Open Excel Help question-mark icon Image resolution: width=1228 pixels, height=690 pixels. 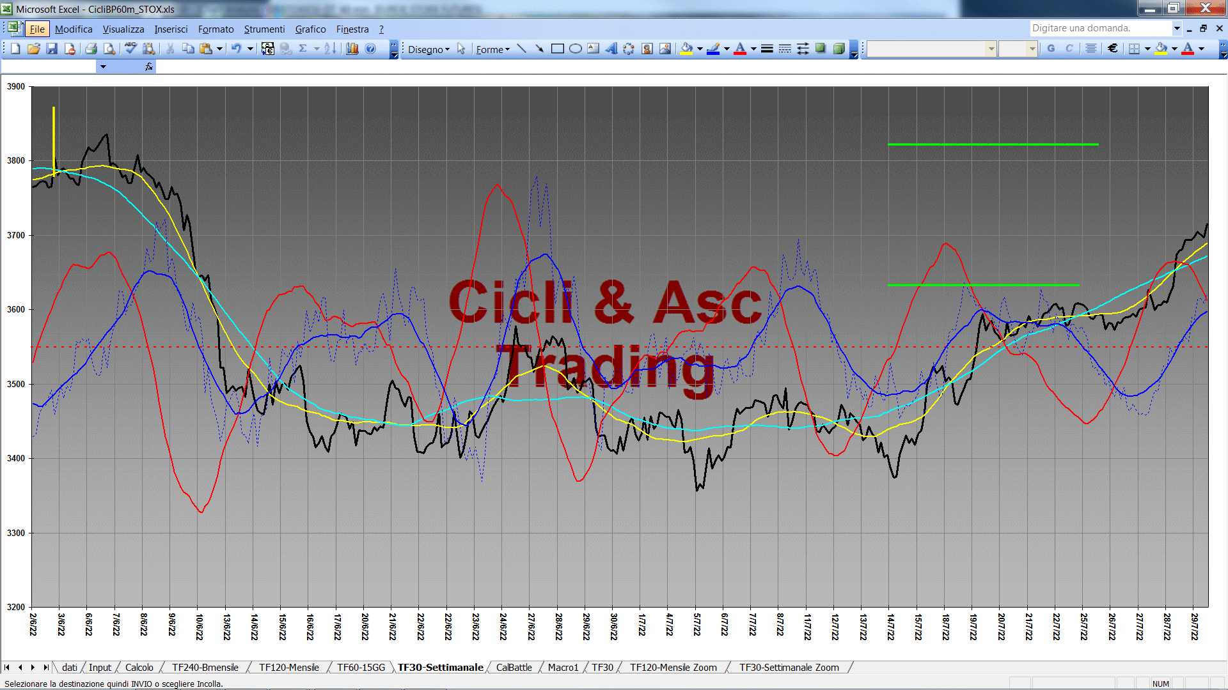click(x=370, y=49)
